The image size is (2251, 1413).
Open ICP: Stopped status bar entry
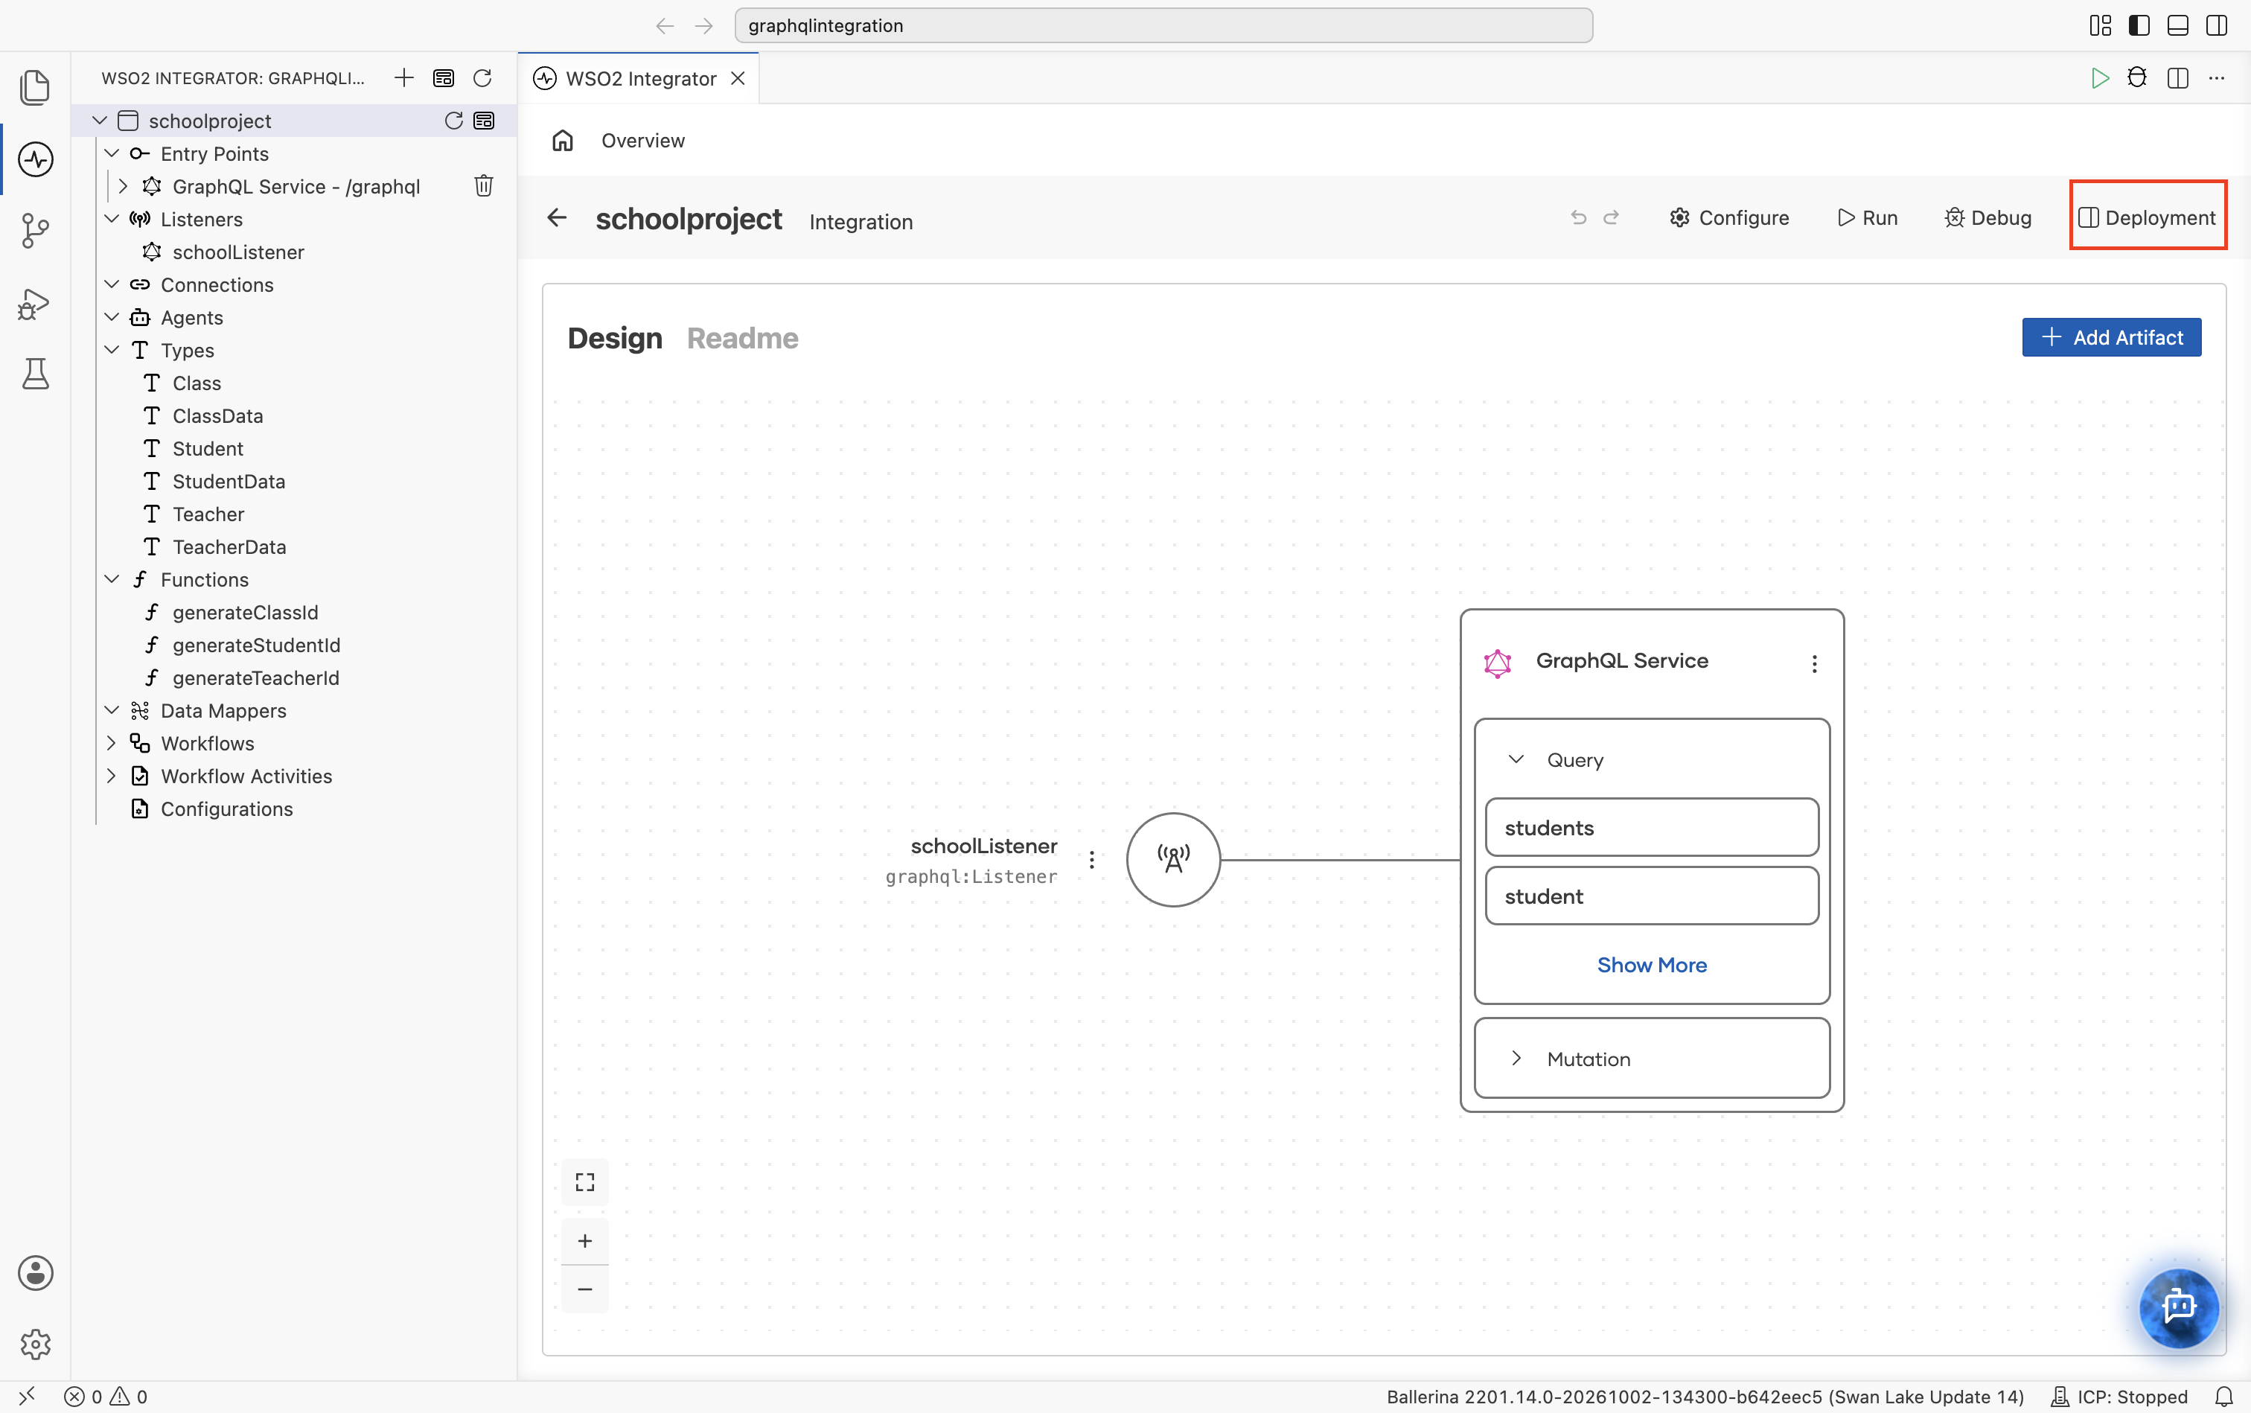2119,1396
